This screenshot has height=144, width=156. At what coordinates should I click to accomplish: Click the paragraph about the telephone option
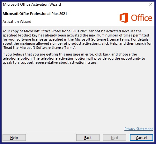pyautogui.click(x=74, y=58)
